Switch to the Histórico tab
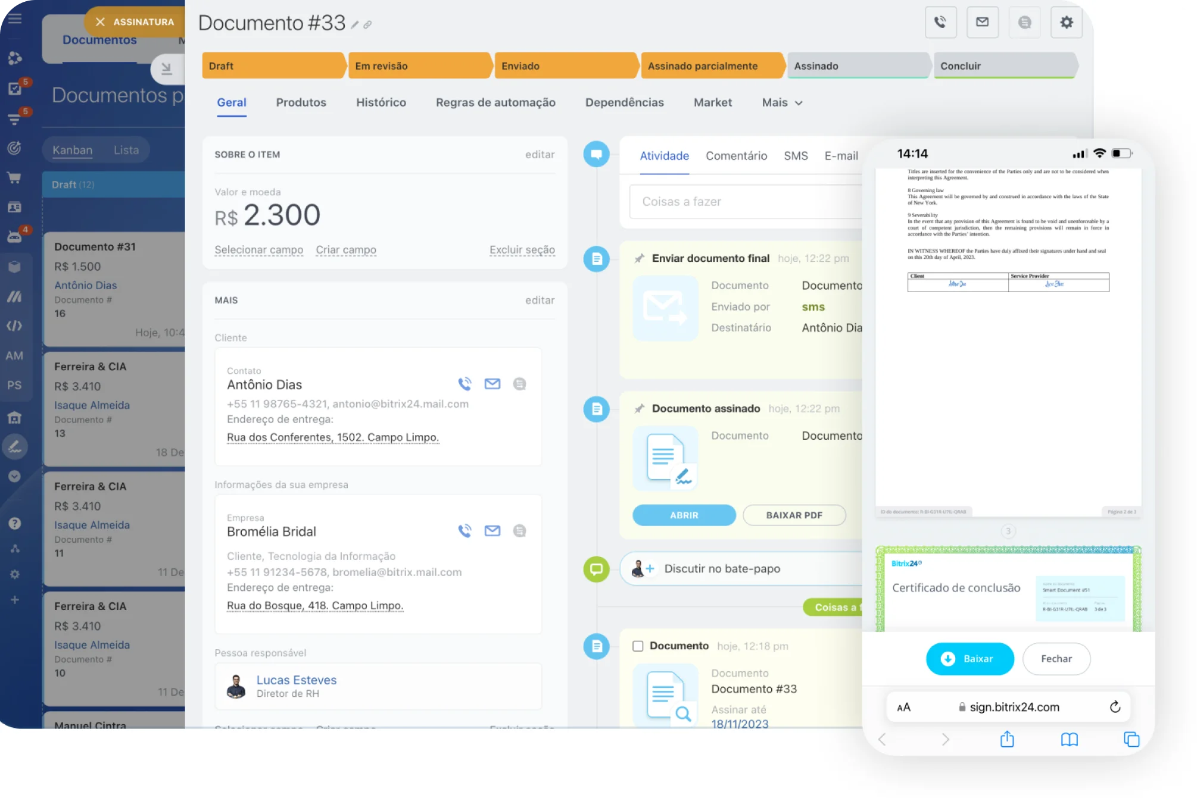The width and height of the screenshot is (1197, 798). click(x=381, y=103)
